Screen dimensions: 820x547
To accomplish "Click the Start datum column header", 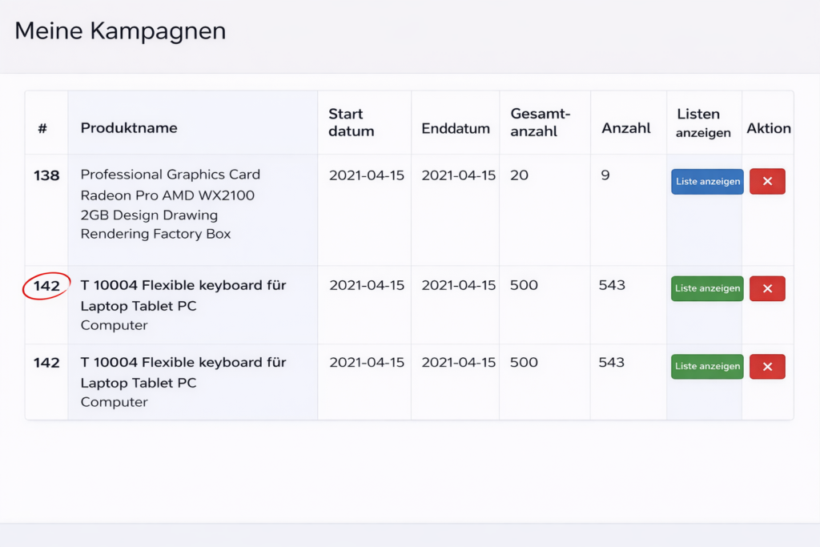I will [x=351, y=123].
